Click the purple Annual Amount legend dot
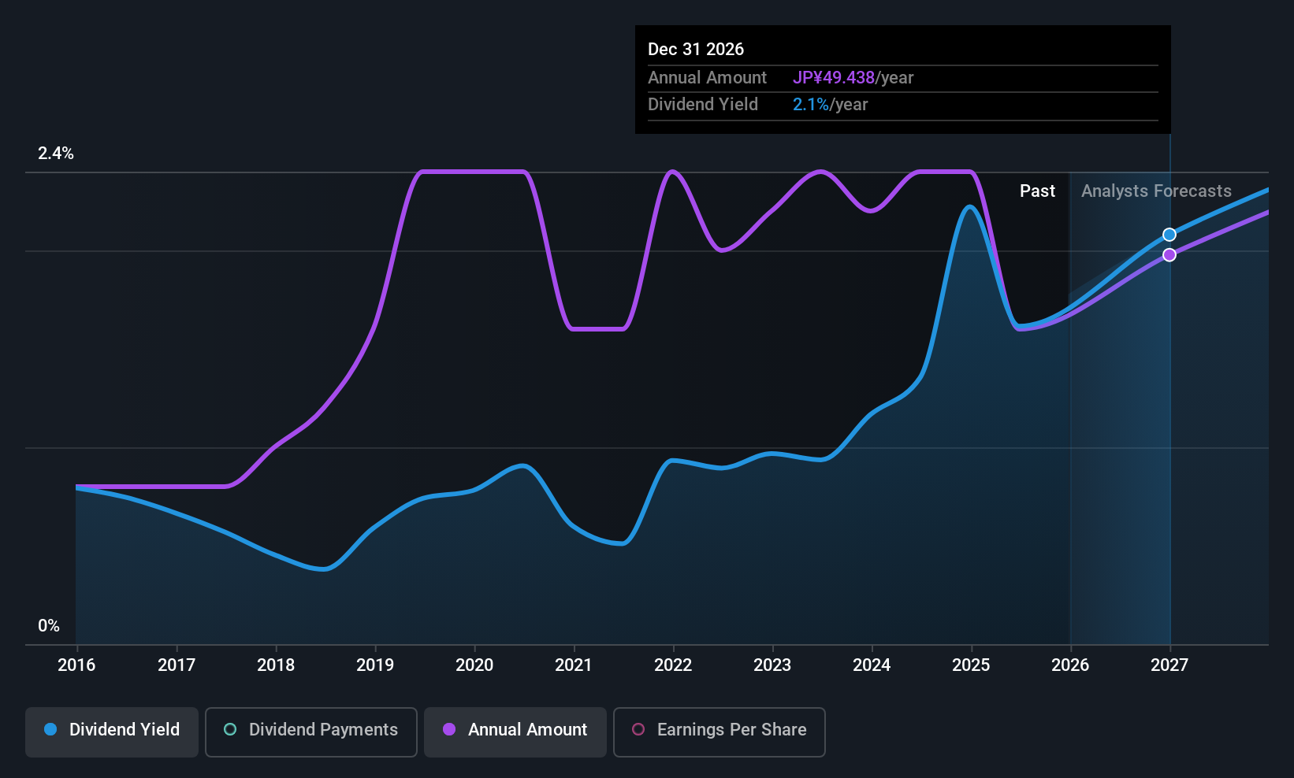 (x=449, y=730)
